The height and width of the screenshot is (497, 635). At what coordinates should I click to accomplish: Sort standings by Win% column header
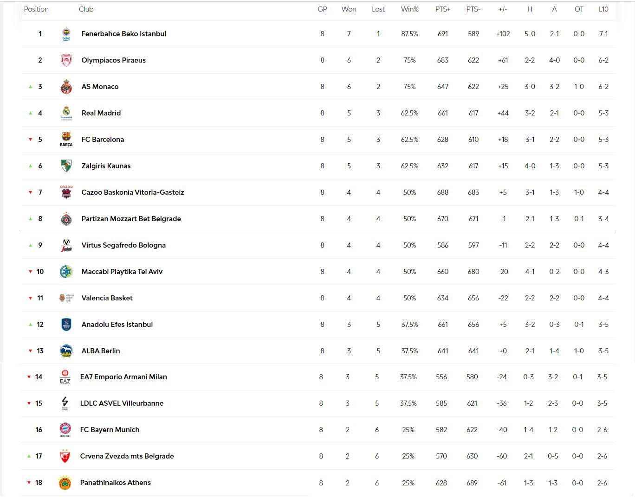409,9
